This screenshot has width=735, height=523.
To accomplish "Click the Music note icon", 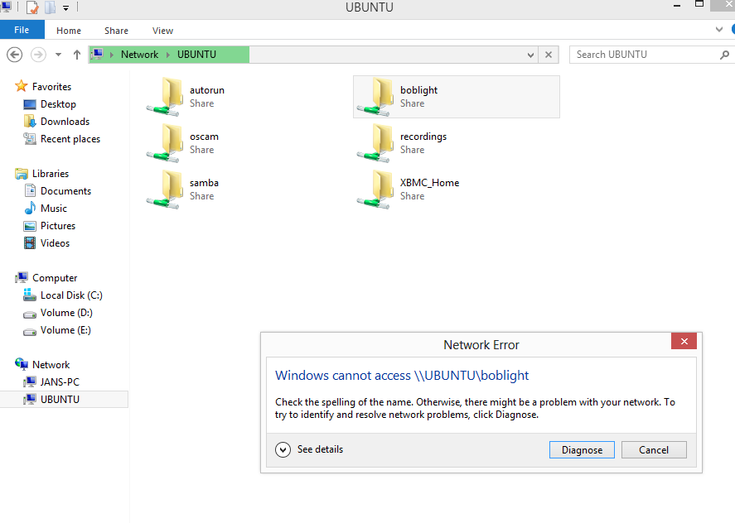I will tap(30, 208).
